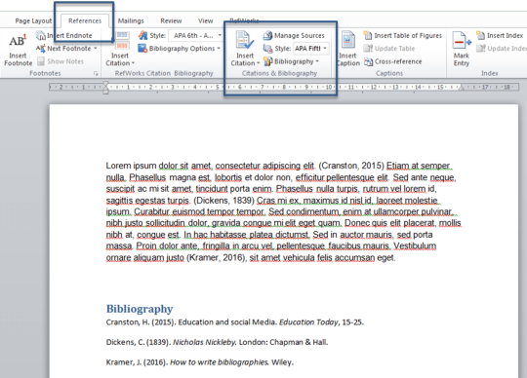Click the Insert Index icon

(x=480, y=35)
